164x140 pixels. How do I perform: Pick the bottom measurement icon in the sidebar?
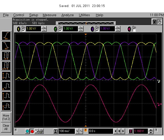[x=6, y=106]
